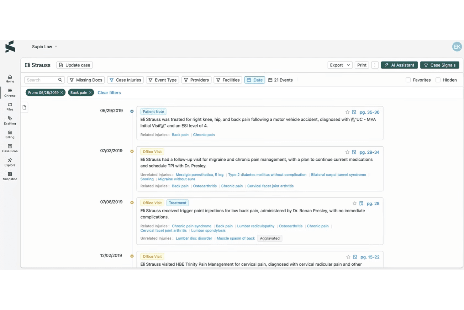
Task: Favorite the 05/29/2019 Patient Note event
Action: [347, 112]
